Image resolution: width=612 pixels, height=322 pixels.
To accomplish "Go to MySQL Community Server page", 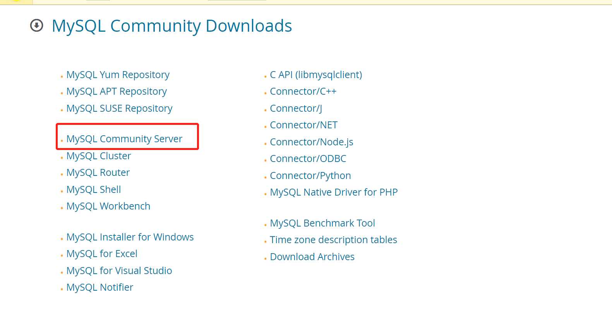I will click(x=124, y=139).
